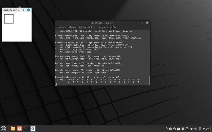Click 'mode NotifyUngrab' line in terminal
Screen dimensions: 212x132
[83, 73]
